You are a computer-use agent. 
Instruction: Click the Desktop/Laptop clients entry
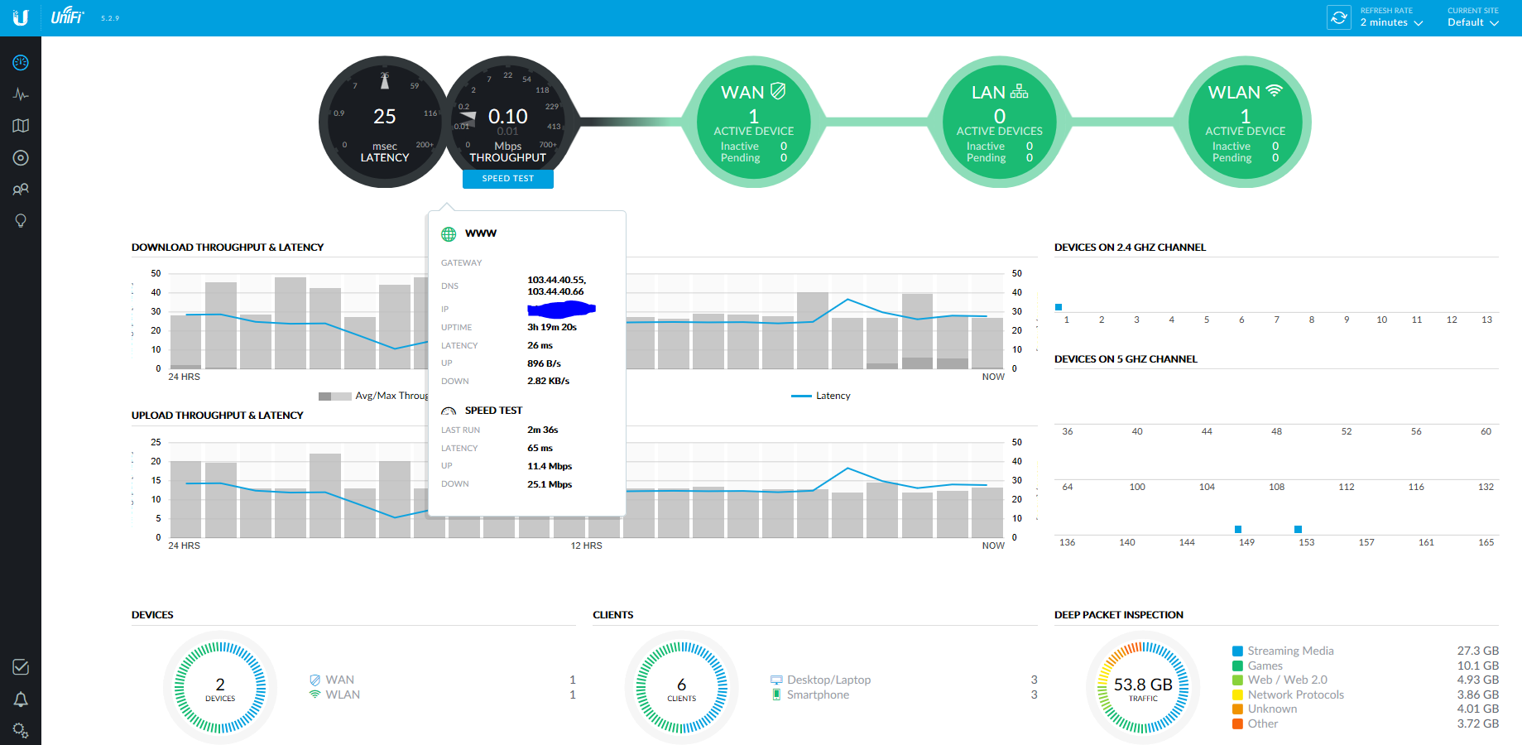pos(828,680)
